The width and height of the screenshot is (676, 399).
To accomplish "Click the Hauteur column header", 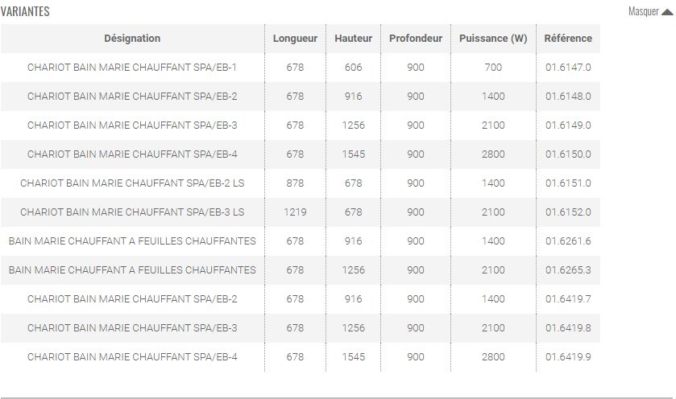I will coord(353,39).
